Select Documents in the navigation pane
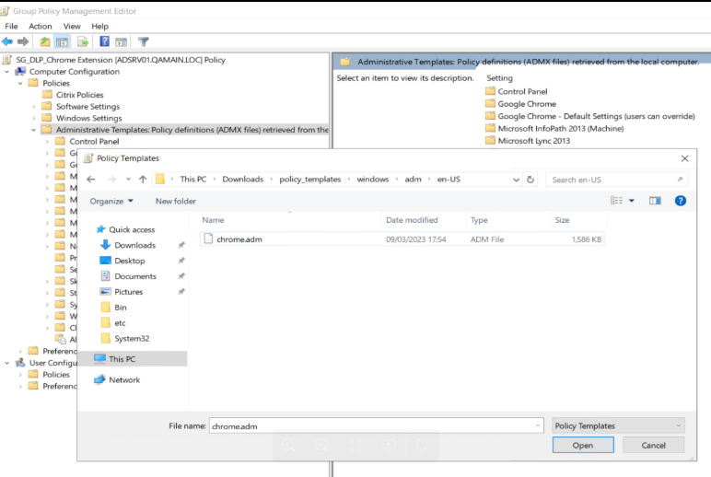Viewport: 711px width, 477px height. (135, 276)
